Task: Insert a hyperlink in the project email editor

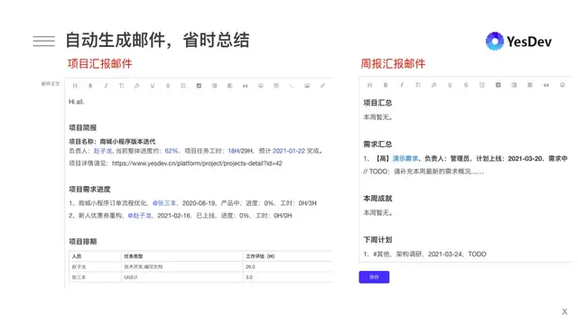Action: [x=322, y=86]
